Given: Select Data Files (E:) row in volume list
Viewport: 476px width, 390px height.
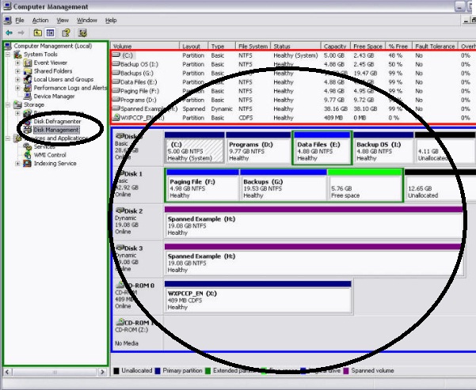Looking at the screenshot, I should (x=139, y=81).
